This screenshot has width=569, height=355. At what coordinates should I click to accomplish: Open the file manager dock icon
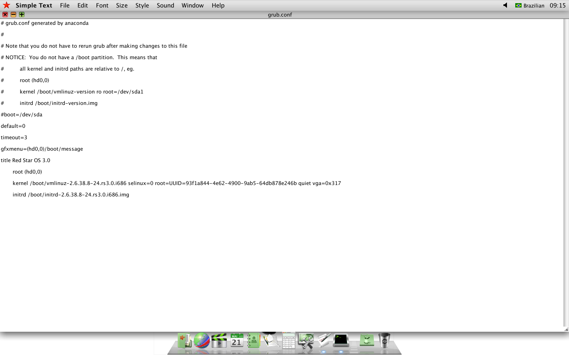(184, 340)
